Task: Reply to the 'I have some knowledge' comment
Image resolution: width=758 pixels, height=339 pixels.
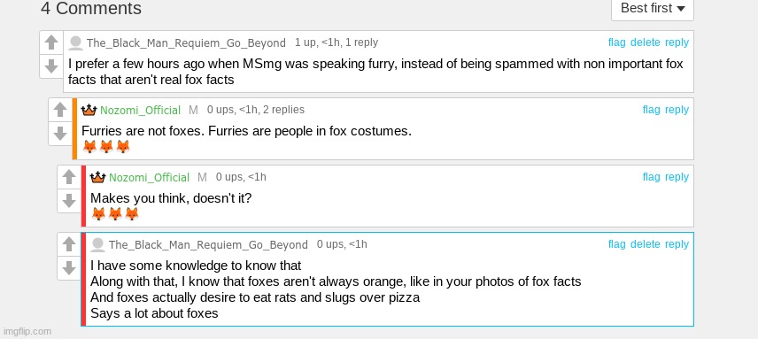Action: 677,244
